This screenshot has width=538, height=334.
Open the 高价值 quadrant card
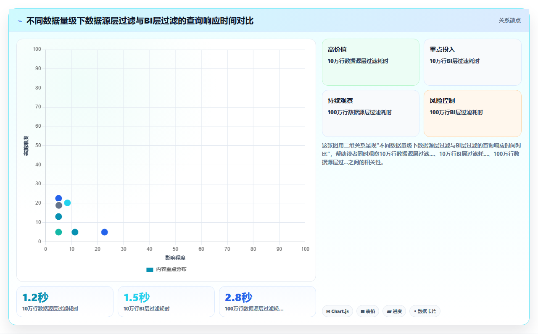coord(371,62)
